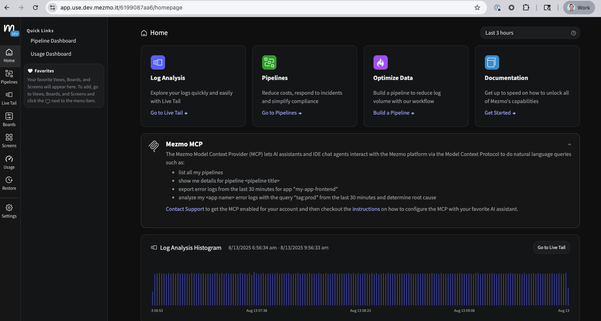Click the Mezmo MCP heading

click(184, 144)
